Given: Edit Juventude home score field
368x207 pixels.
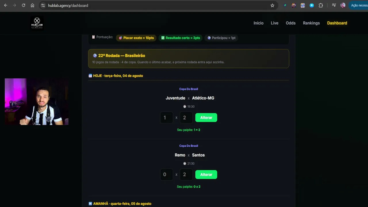Looking at the screenshot, I should (166, 118).
